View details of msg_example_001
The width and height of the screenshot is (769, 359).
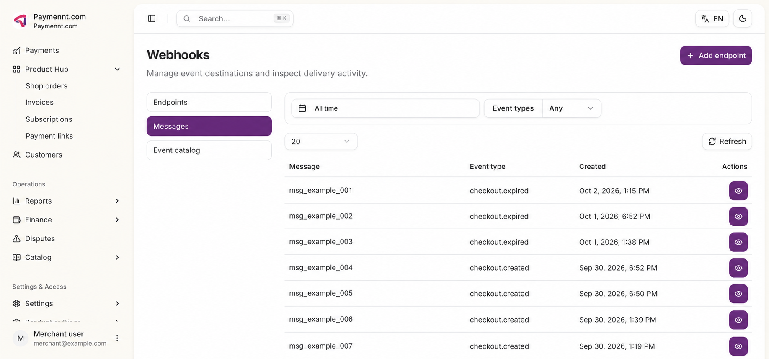pos(738,191)
